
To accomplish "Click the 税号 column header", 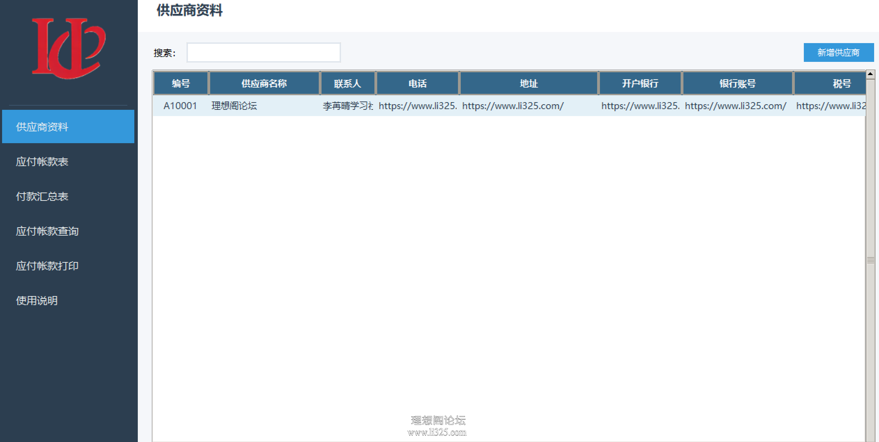I will 830,83.
